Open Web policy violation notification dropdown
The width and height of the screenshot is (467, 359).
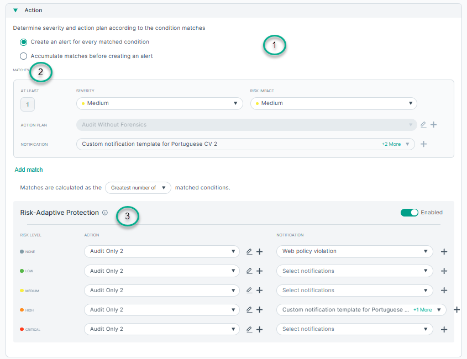(354, 251)
